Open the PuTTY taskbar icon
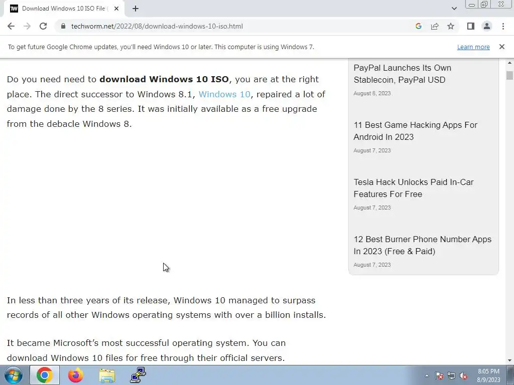This screenshot has height=385, width=514. point(138,375)
